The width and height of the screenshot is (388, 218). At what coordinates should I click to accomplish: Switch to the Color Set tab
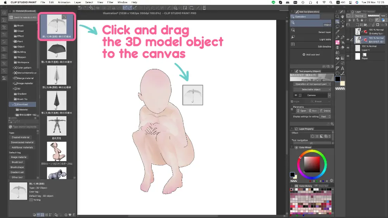coord(323,186)
